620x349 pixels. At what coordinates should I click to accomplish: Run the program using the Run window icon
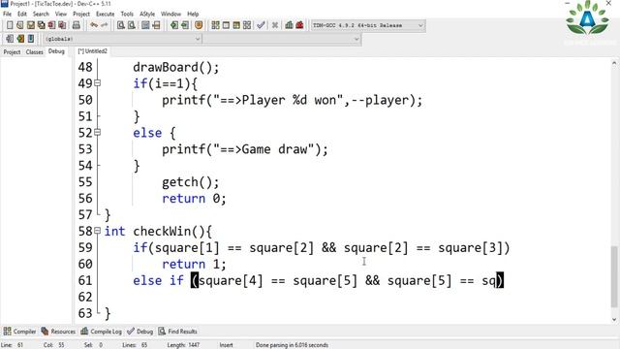[x=226, y=25]
